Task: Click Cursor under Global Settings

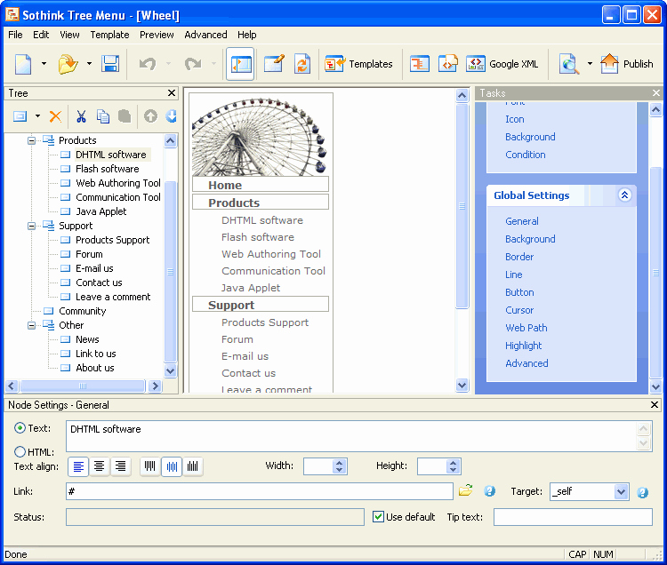Action: 519,310
